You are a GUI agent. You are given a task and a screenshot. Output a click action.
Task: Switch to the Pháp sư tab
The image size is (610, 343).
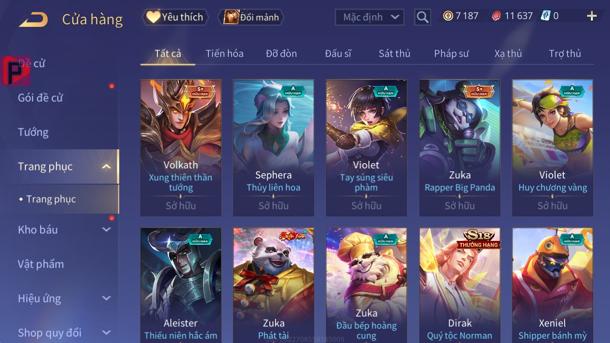tap(451, 53)
